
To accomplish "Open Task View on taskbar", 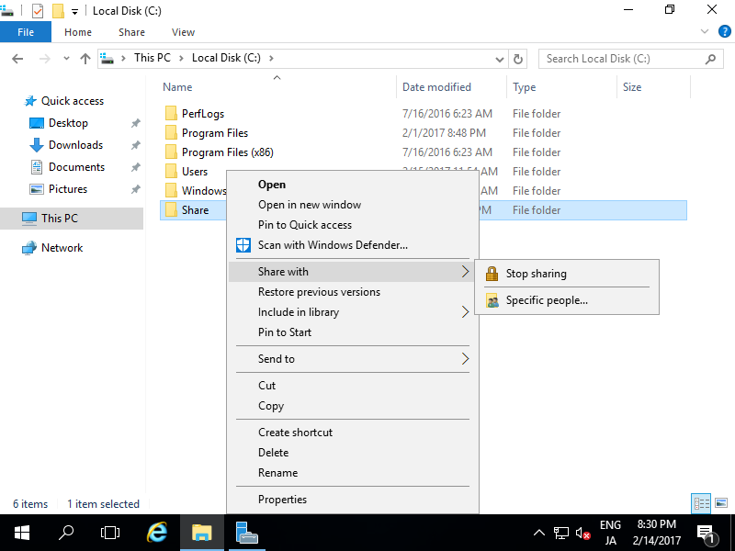I will click(x=110, y=532).
